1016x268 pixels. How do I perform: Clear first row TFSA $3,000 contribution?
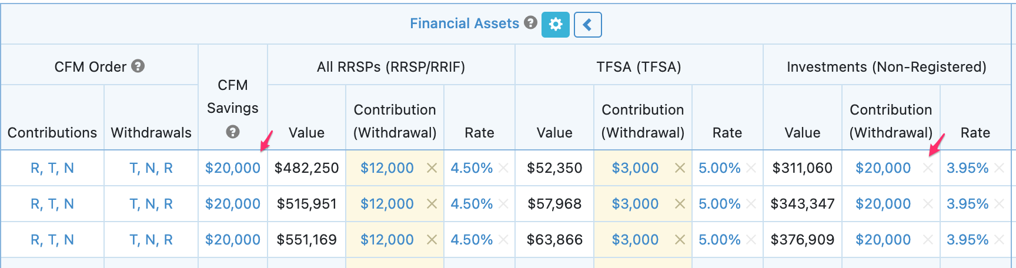pyautogui.click(x=680, y=168)
